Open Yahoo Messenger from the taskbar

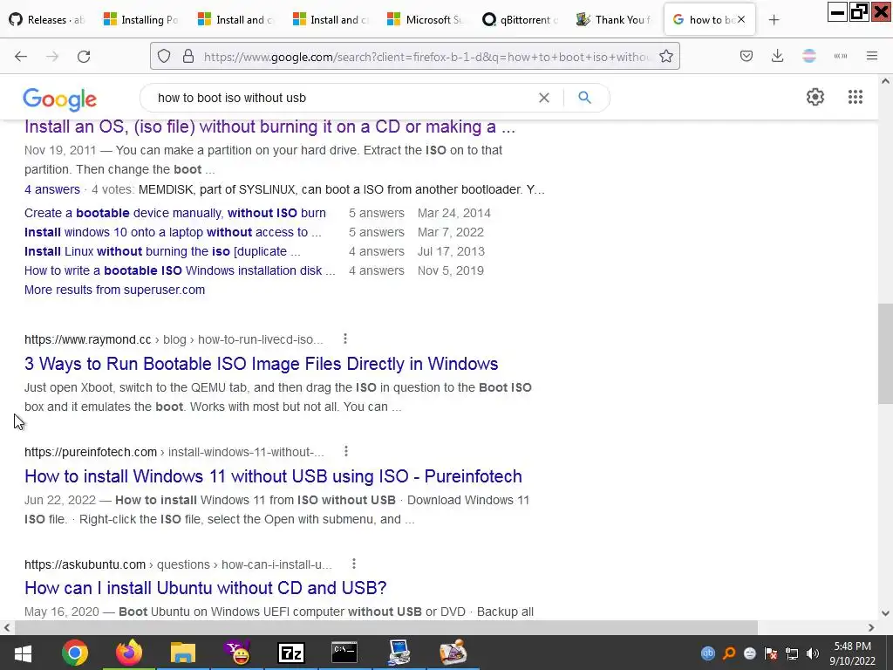click(x=237, y=653)
